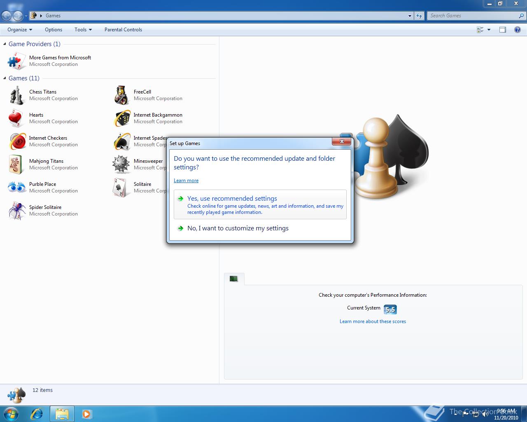Click the Change your view icon
The width and height of the screenshot is (527, 422).
tap(480, 30)
